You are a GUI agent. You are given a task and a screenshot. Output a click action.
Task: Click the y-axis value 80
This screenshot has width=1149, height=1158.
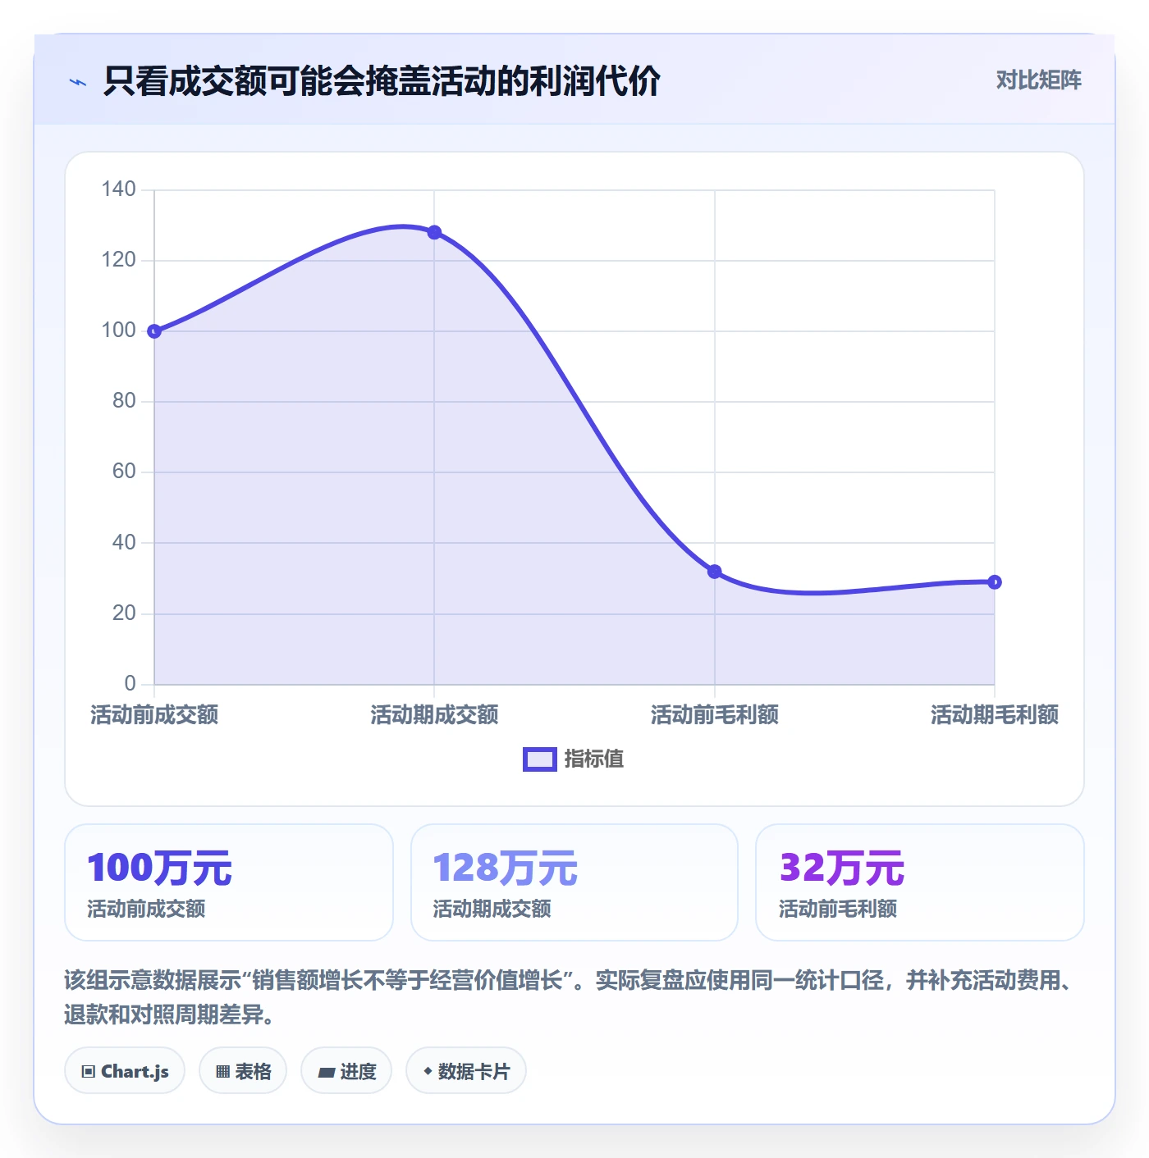[x=124, y=401]
